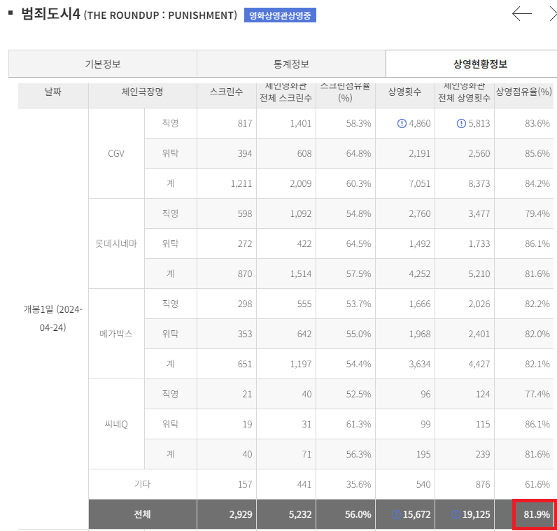Select the 메가박스 chain cell
557x531 pixels.
pyautogui.click(x=116, y=334)
